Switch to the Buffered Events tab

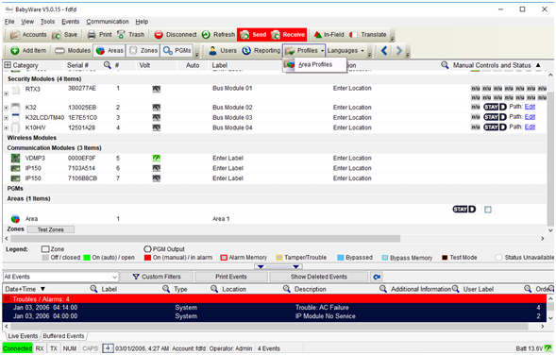click(x=64, y=336)
